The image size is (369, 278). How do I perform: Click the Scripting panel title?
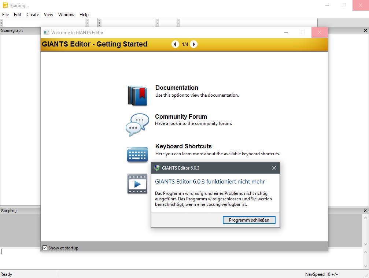tap(9, 211)
